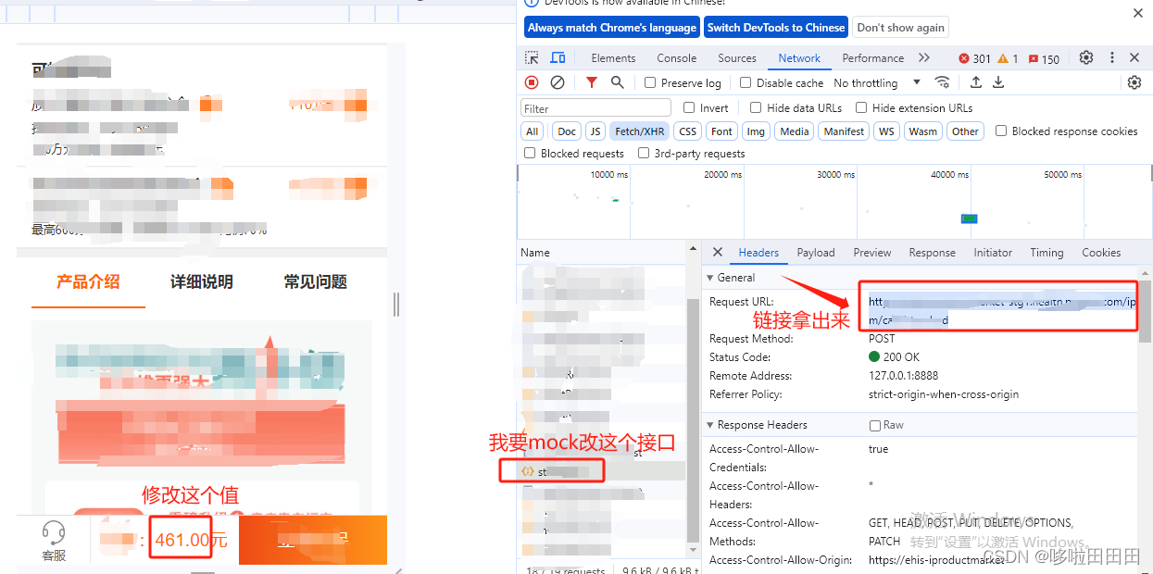This screenshot has height=574, width=1153.
Task: Select the inspect element tool
Action: (x=531, y=57)
